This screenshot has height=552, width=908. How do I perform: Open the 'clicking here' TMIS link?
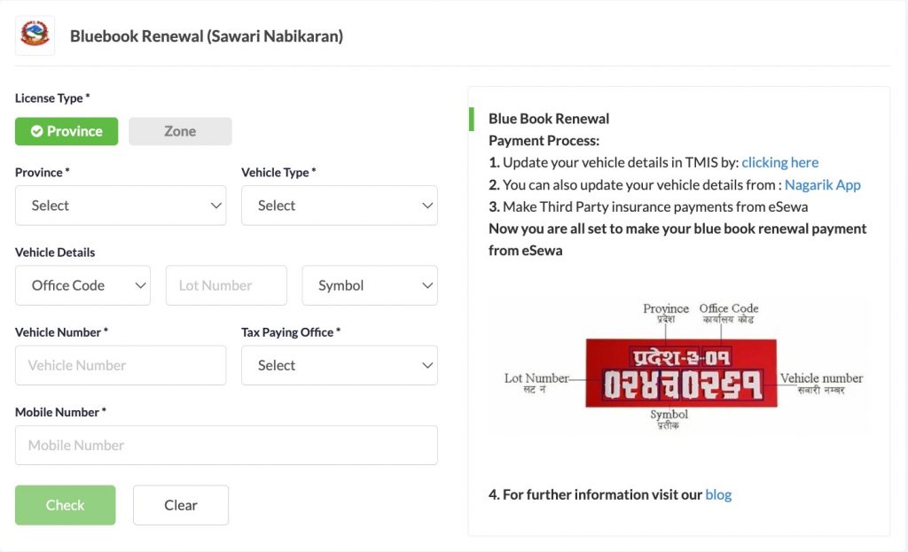[779, 162]
